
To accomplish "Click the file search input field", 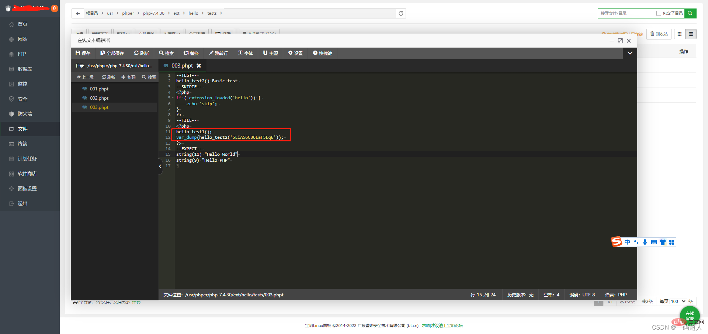I will pos(627,13).
